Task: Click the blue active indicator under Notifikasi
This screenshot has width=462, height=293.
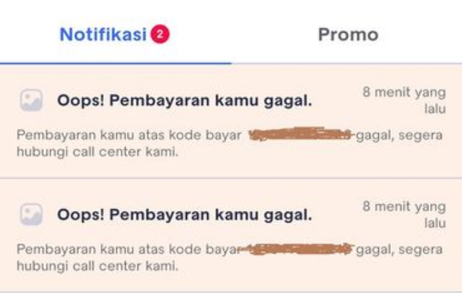Action: coord(116,63)
